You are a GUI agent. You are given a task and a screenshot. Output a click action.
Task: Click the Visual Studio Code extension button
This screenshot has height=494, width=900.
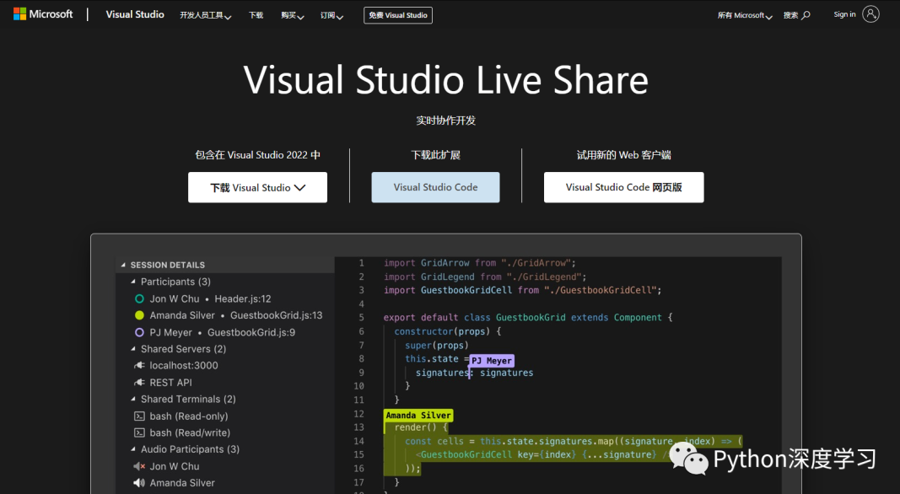[435, 187]
